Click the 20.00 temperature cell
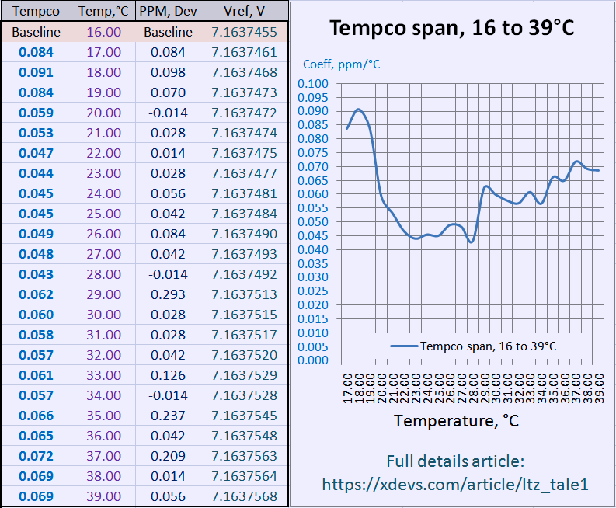Image resolution: width=616 pixels, height=508 pixels. pyautogui.click(x=103, y=113)
